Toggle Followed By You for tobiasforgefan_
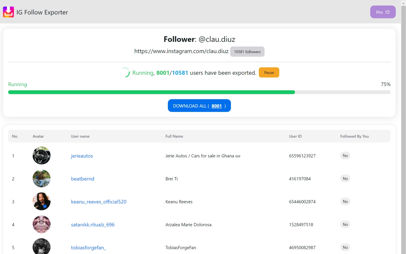The height and width of the screenshot is (254, 406). point(345,247)
